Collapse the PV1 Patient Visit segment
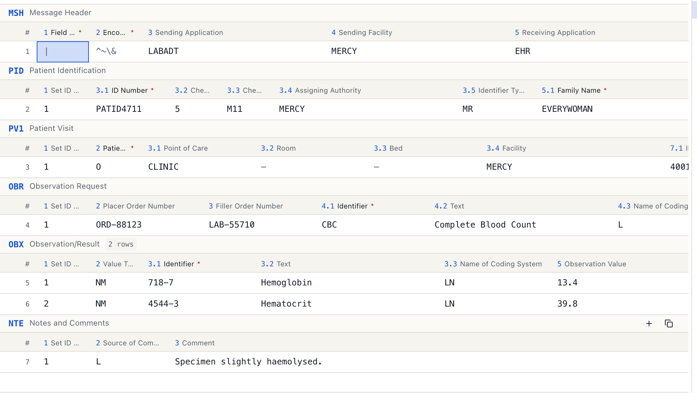697x393 pixels. [41, 128]
